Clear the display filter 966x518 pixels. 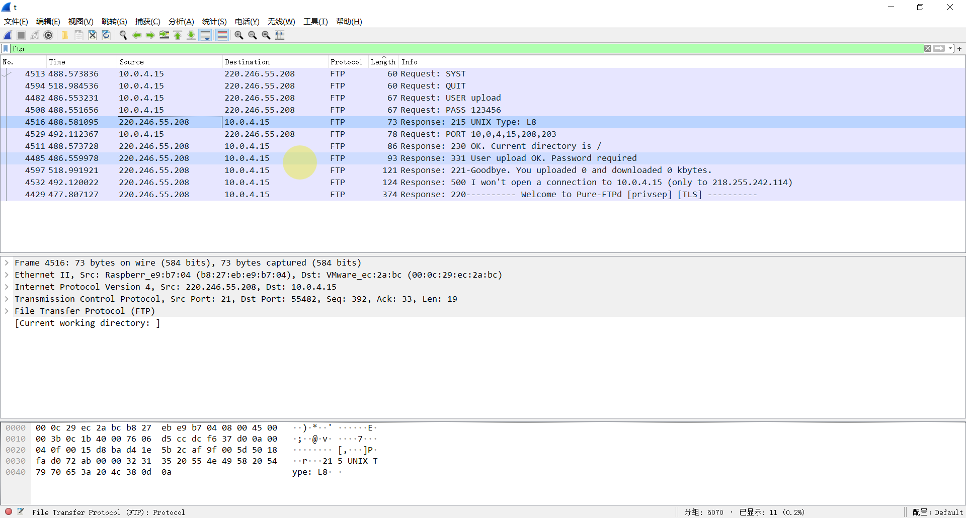(928, 48)
